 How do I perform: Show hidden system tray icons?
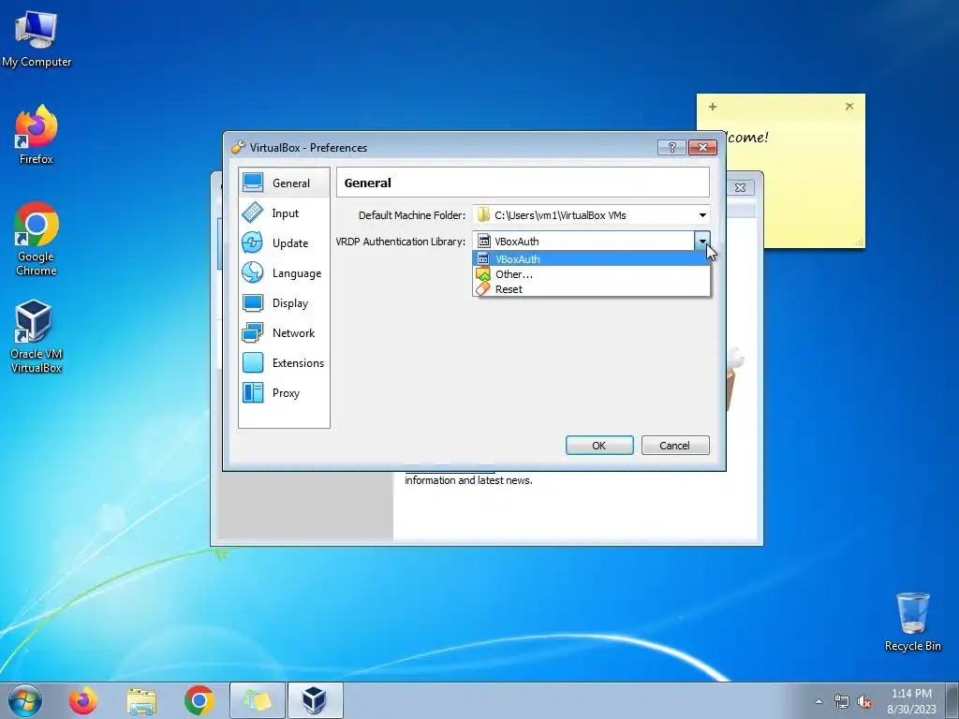819,701
